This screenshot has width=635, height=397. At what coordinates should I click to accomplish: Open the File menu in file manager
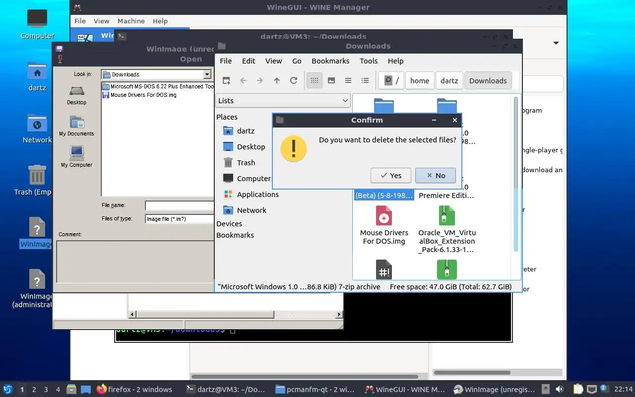(226, 61)
